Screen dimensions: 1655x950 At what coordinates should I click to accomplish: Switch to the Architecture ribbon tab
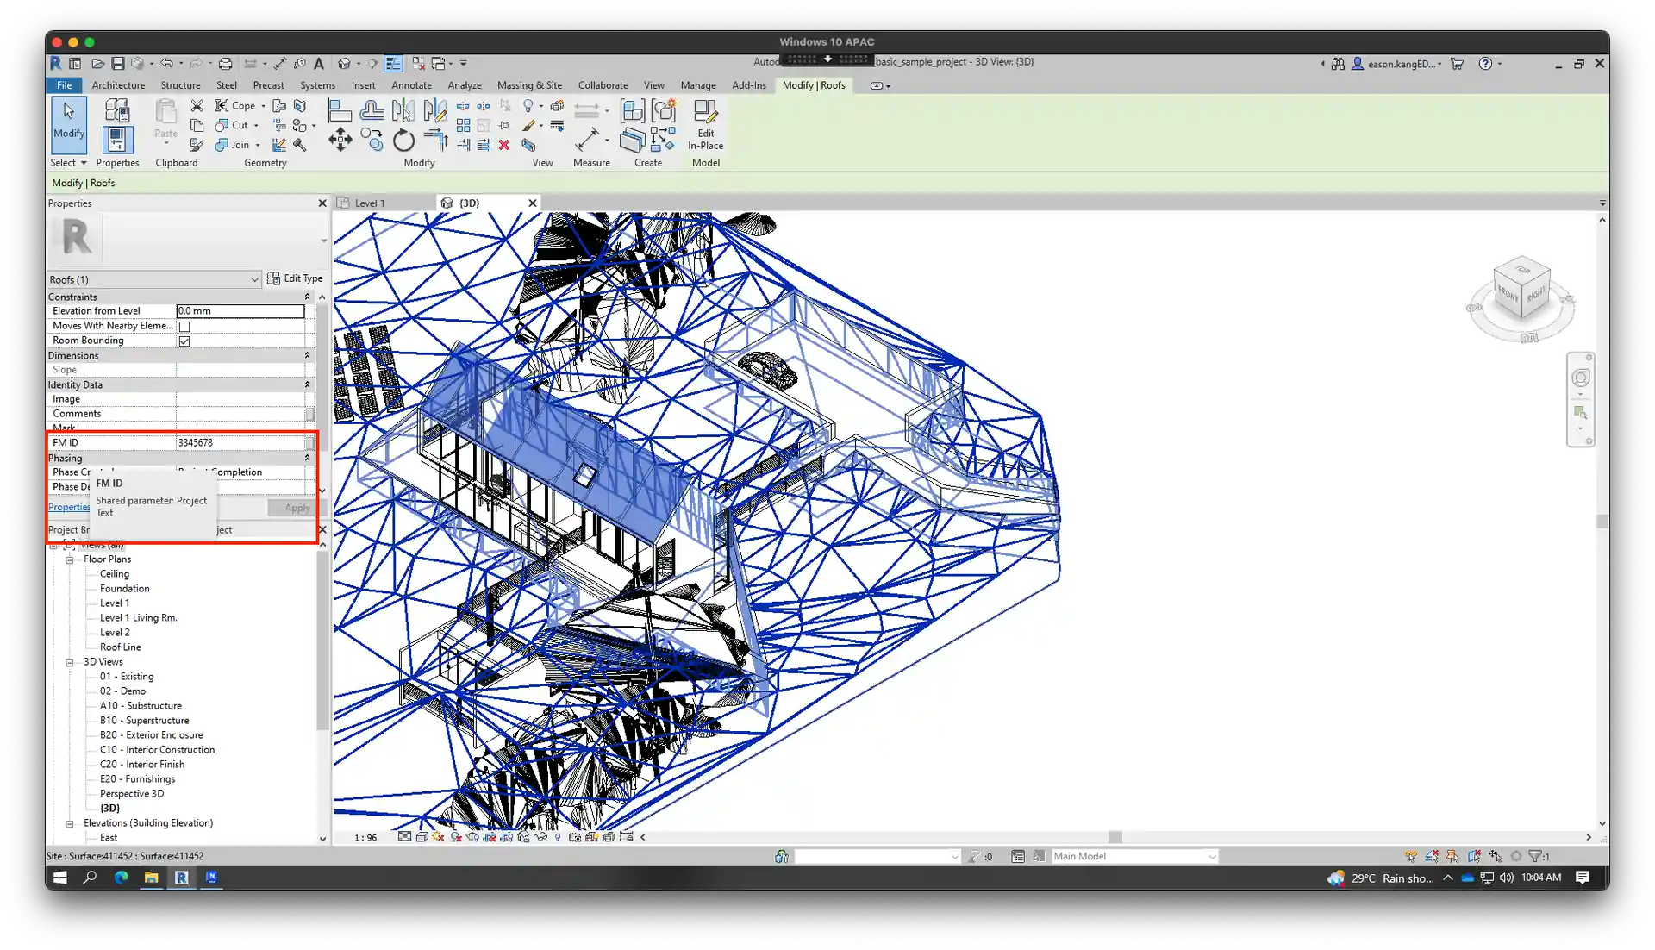coord(117,84)
